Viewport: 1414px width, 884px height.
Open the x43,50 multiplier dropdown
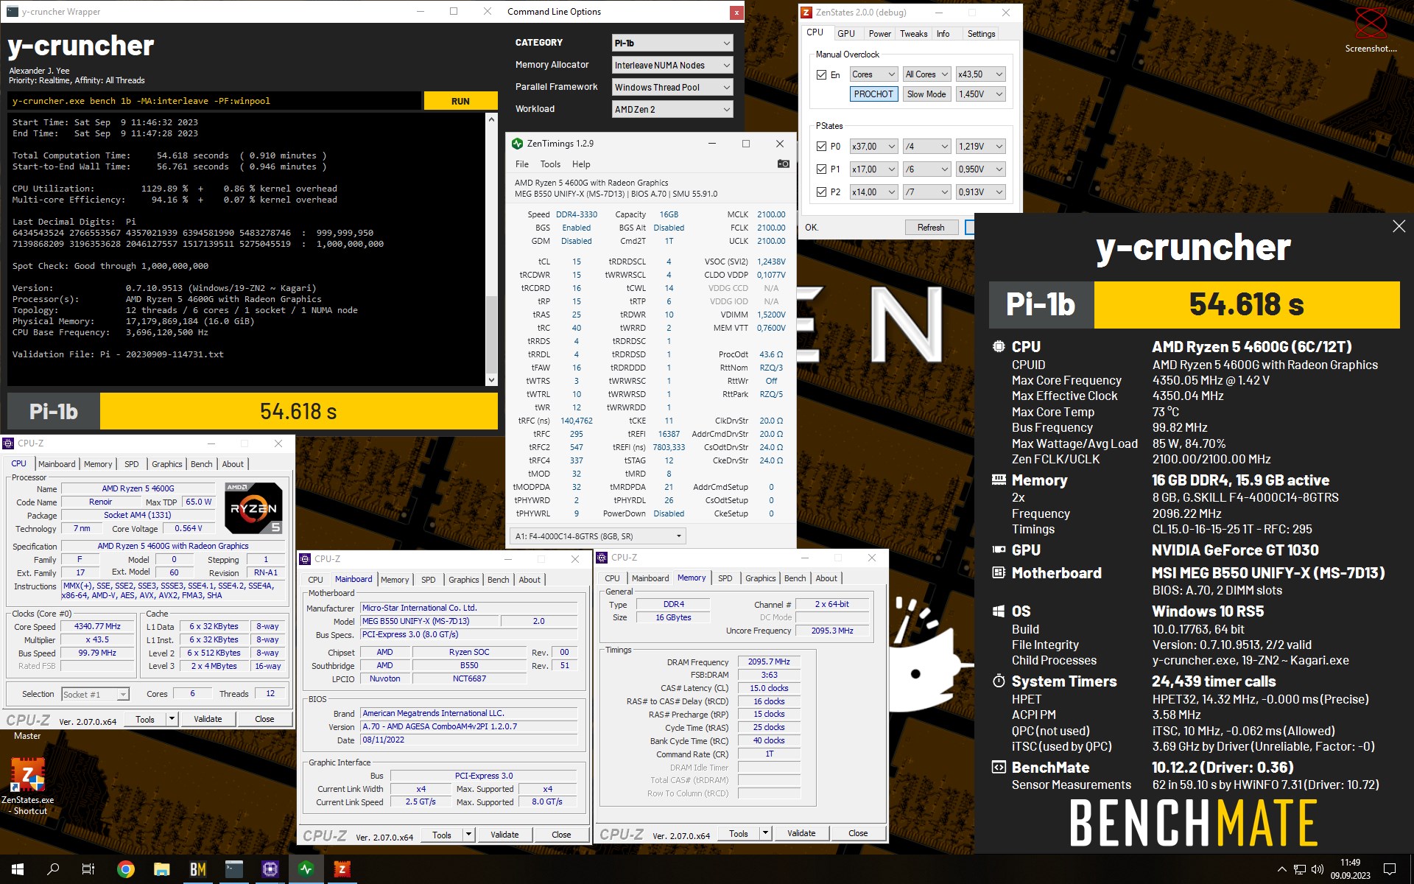pos(980,74)
